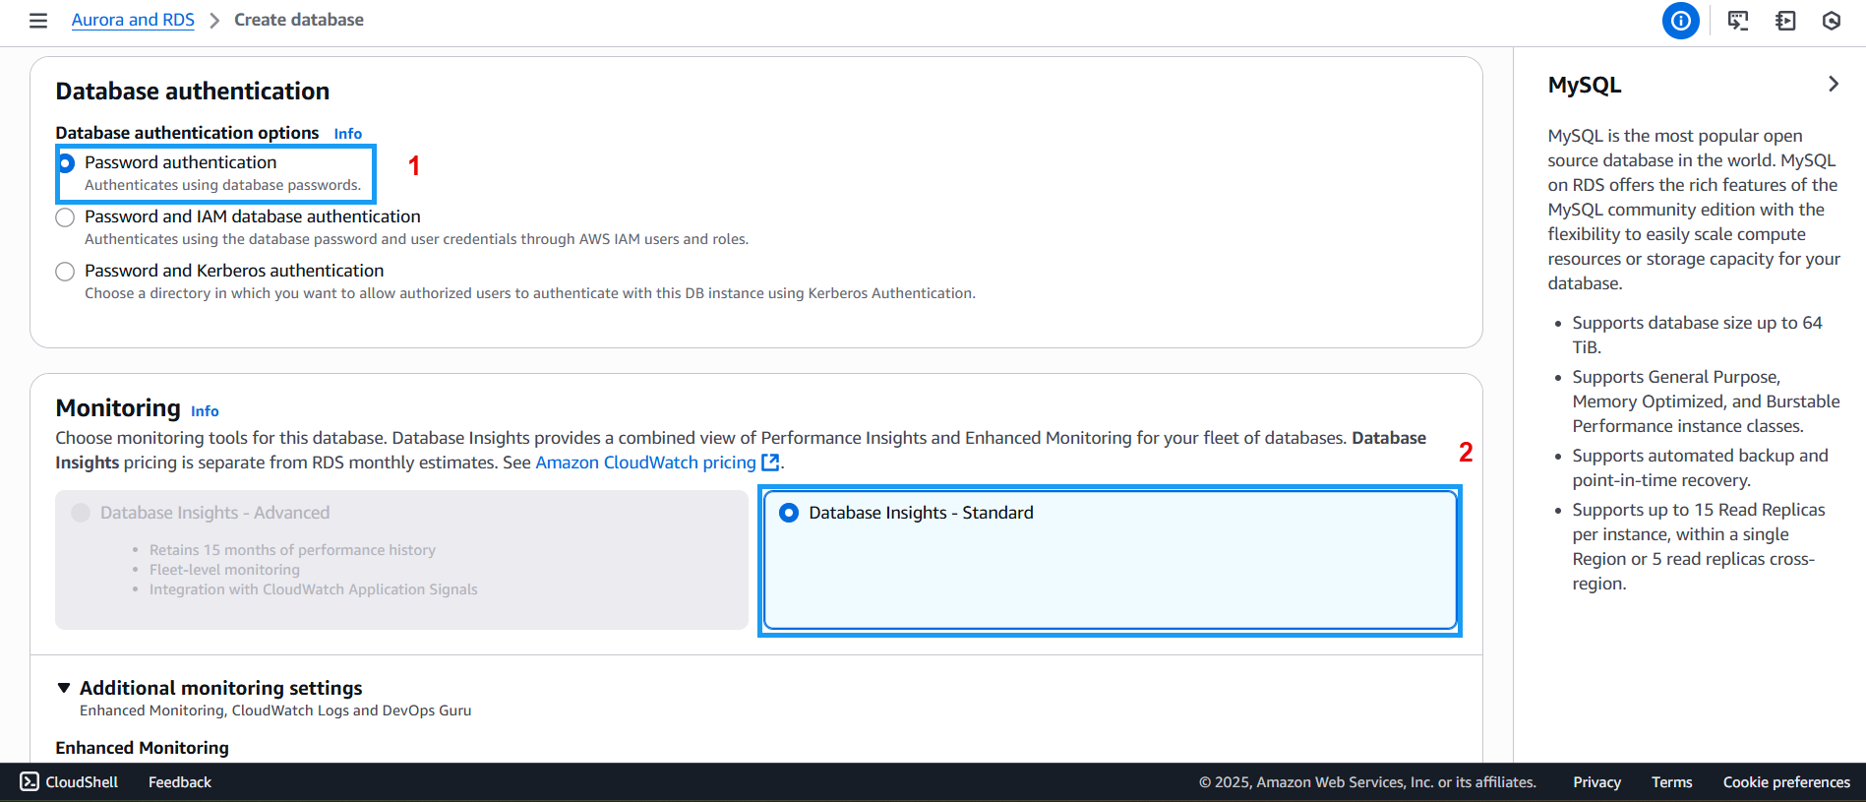This screenshot has height=802, width=1866.
Task: Select Password and Kerberos authentication
Action: [x=65, y=272]
